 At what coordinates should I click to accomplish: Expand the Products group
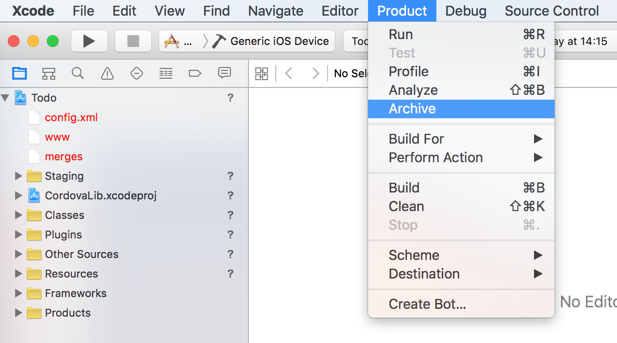19,313
